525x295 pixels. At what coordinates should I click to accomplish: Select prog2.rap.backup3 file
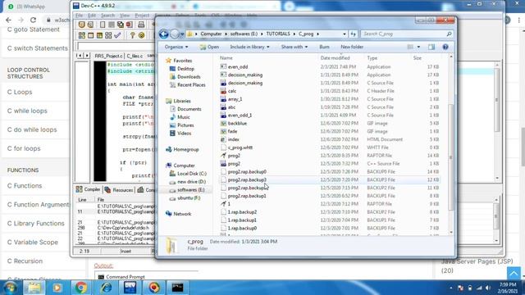tap(247, 179)
